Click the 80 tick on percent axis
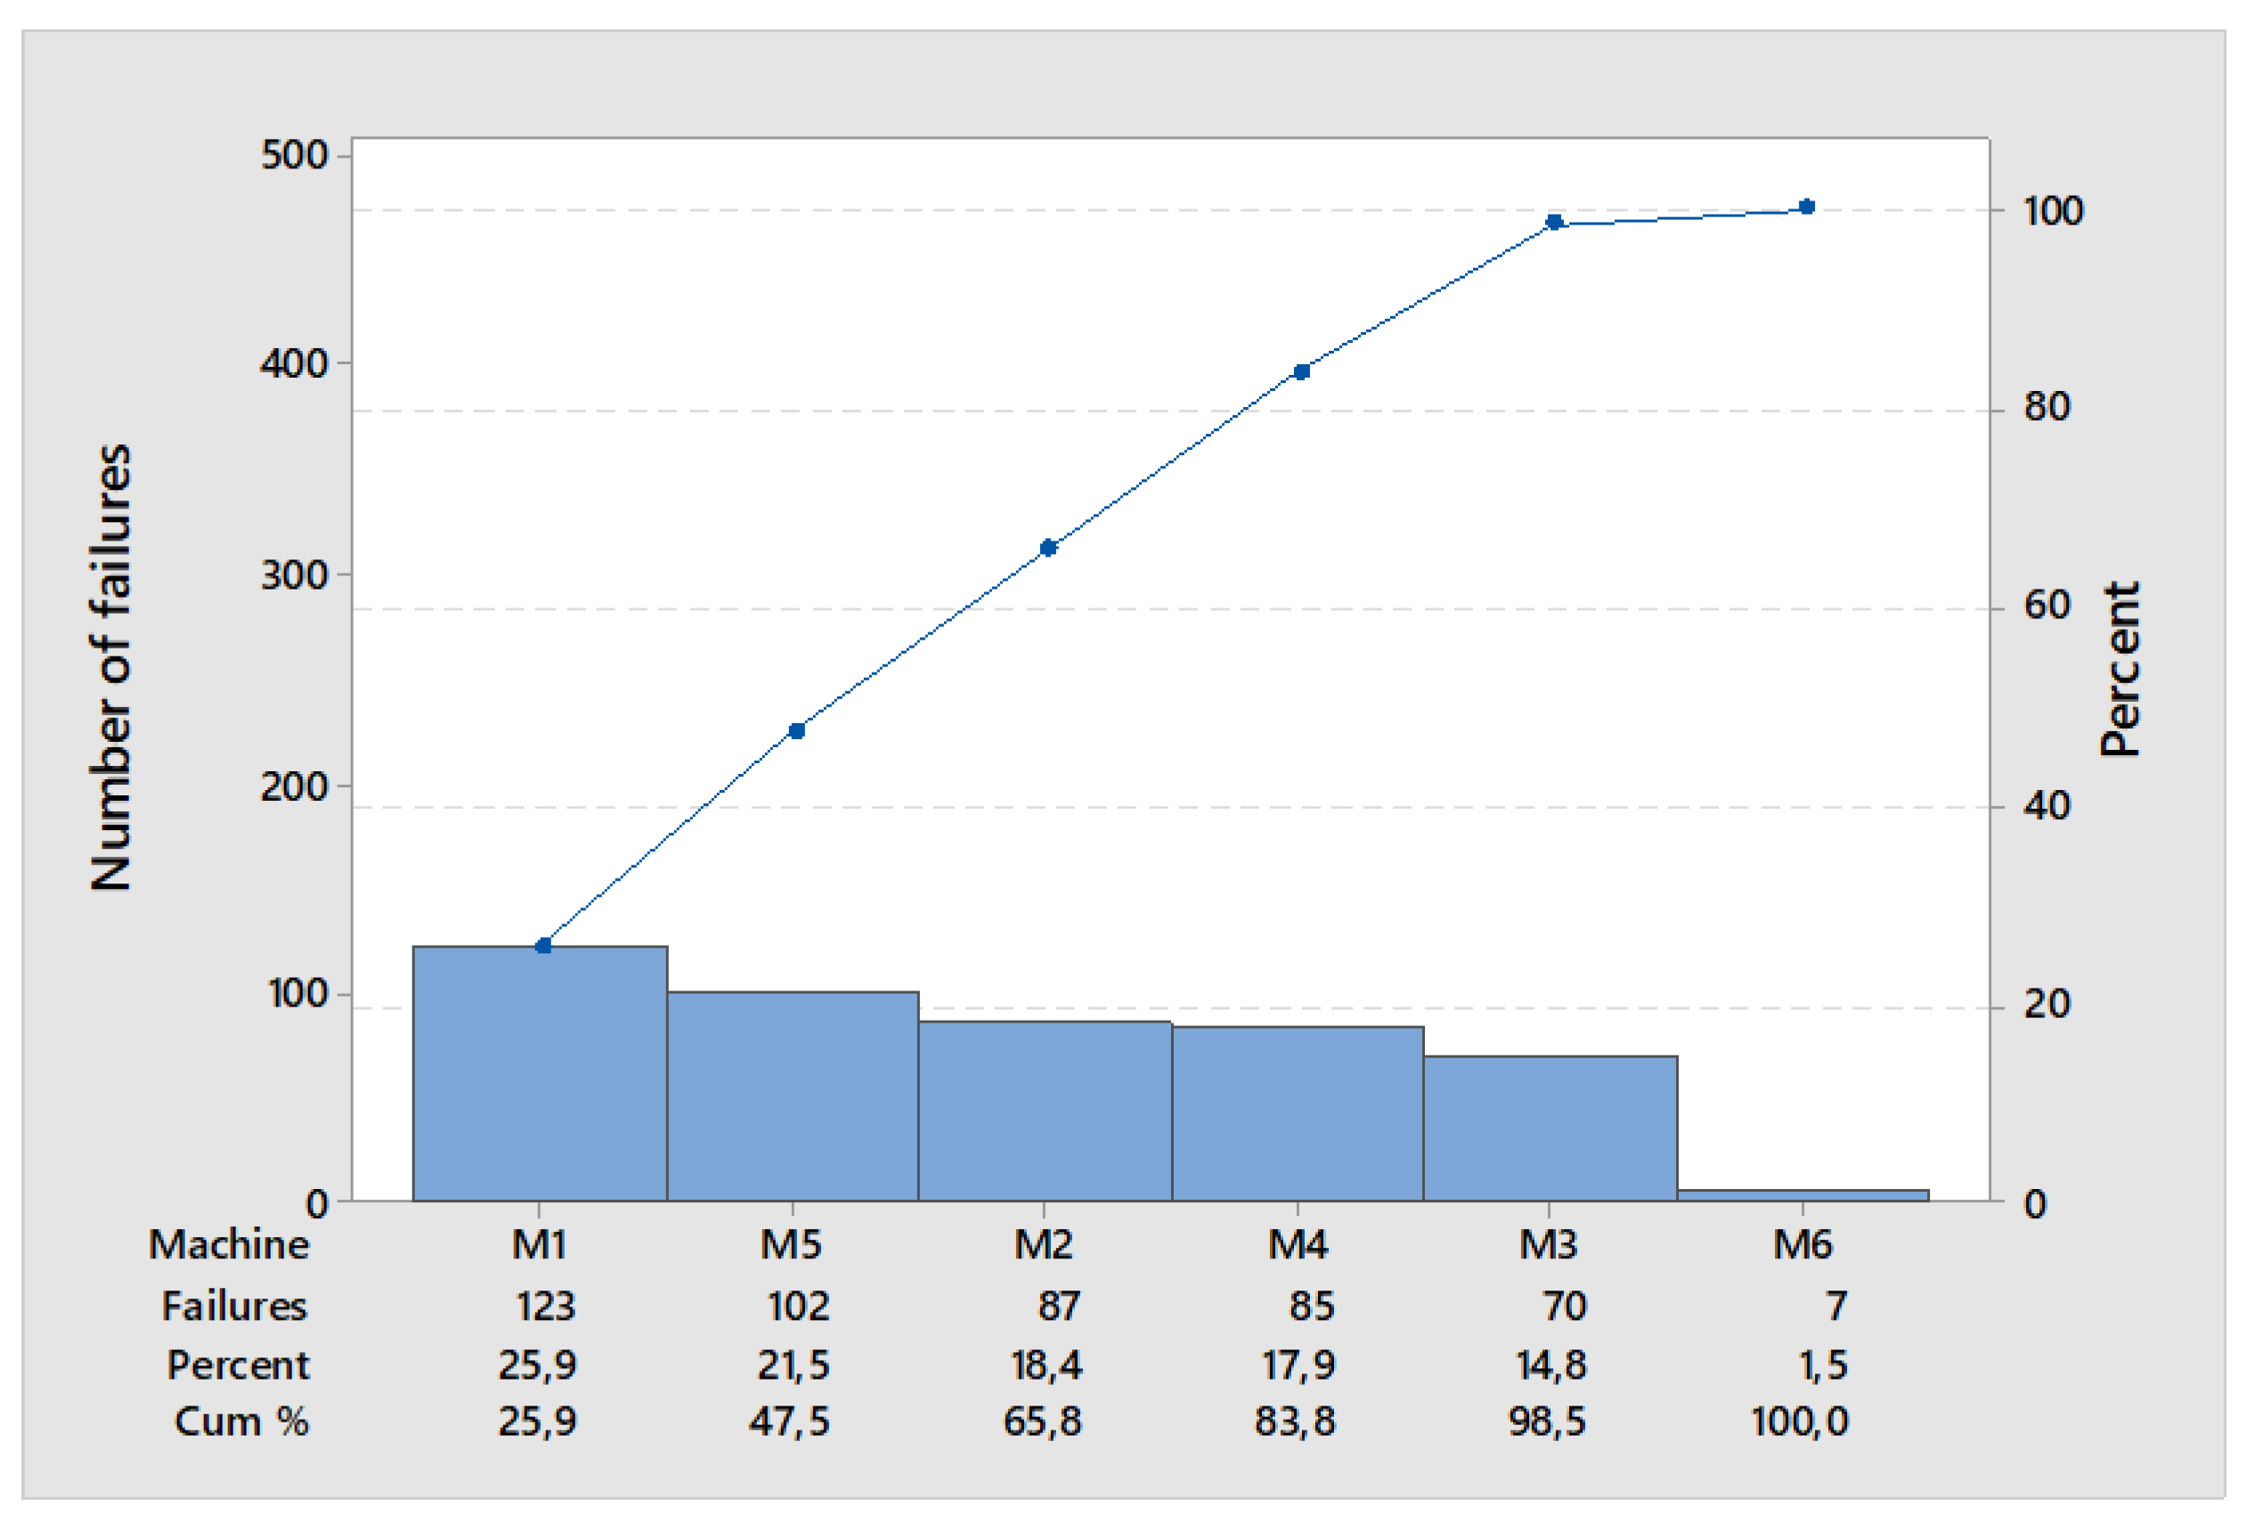 click(2047, 408)
